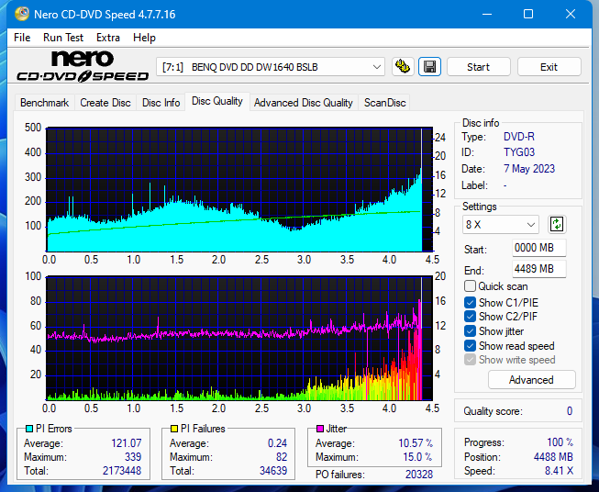Open the Run Test menu

(63, 38)
